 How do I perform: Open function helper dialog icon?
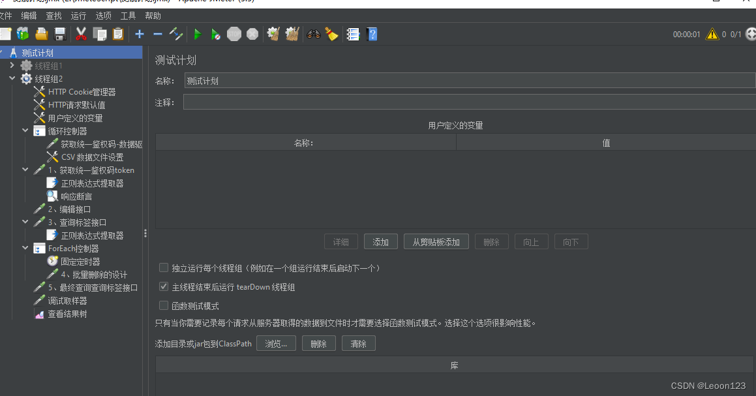[353, 34]
